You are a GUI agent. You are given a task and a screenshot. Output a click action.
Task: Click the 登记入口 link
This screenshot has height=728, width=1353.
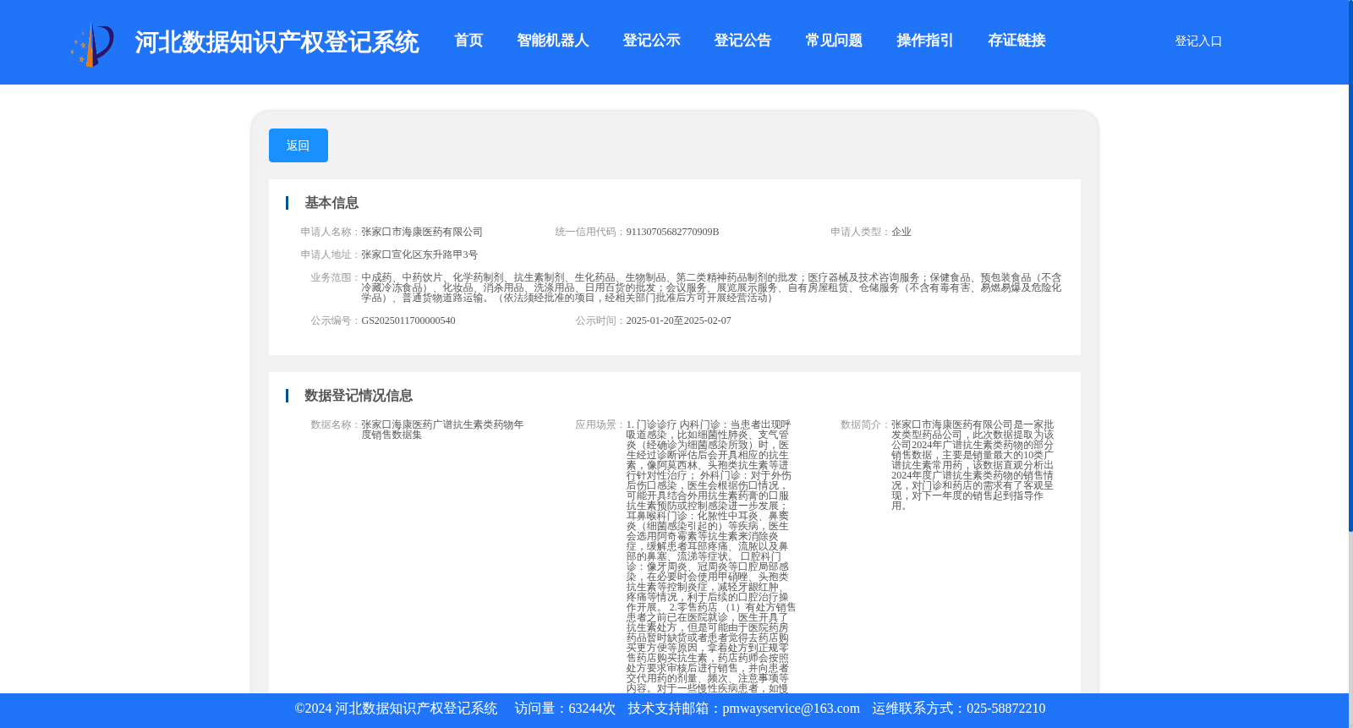(x=1198, y=41)
